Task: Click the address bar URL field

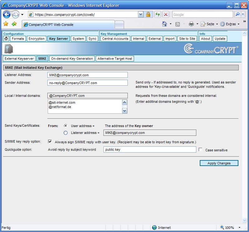Action: tap(86, 15)
